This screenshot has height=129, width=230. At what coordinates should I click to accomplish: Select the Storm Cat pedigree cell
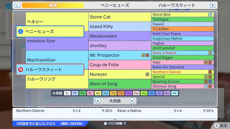coord(120,17)
